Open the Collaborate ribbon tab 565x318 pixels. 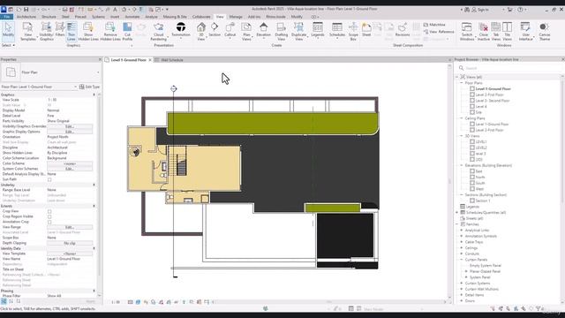coord(201,17)
